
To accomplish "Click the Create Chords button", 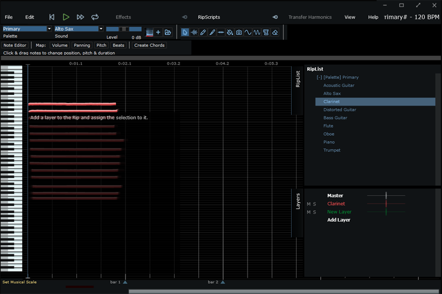I will [x=149, y=45].
